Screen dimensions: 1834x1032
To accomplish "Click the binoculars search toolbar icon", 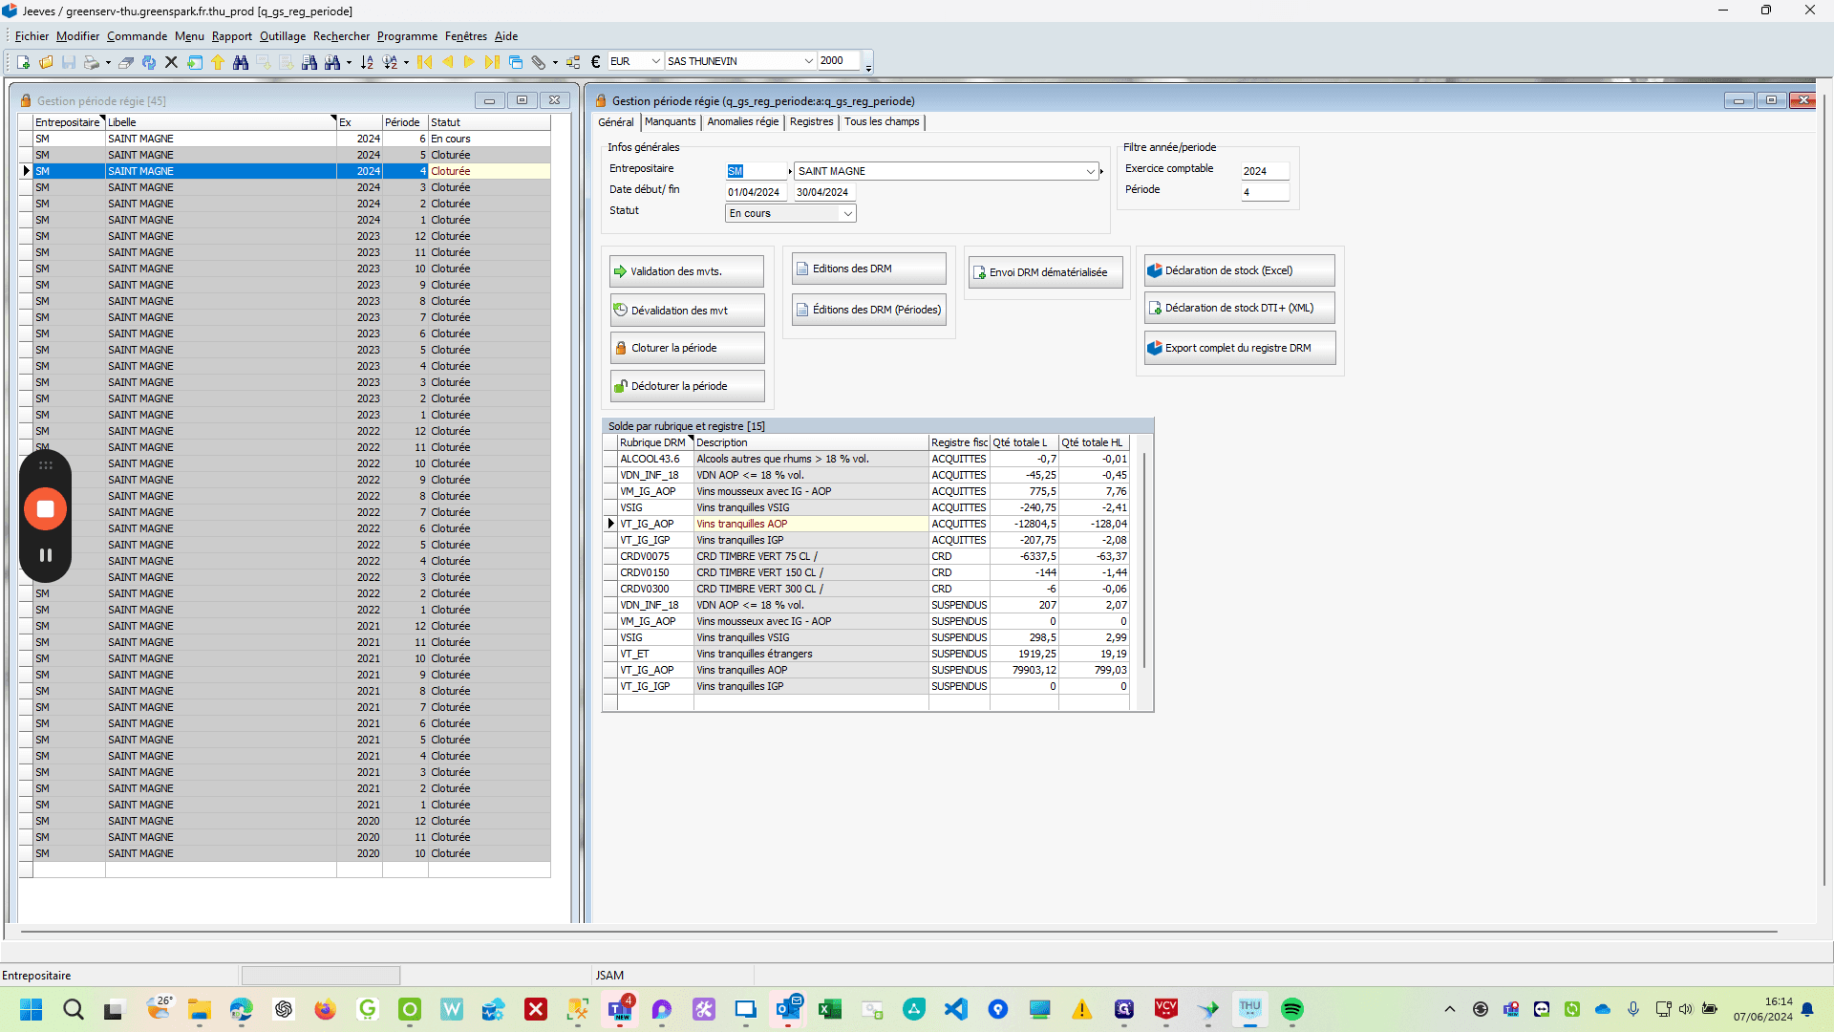I will tap(241, 62).
